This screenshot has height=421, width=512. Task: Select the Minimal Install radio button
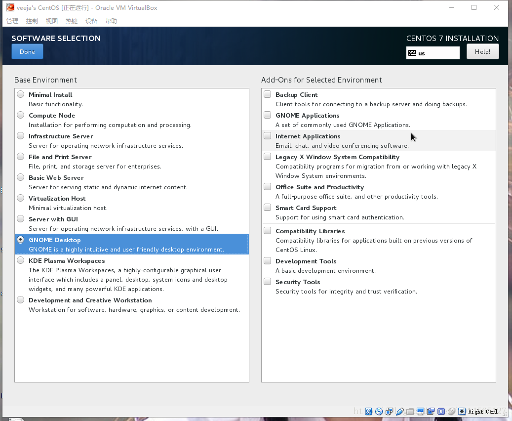[x=21, y=94]
